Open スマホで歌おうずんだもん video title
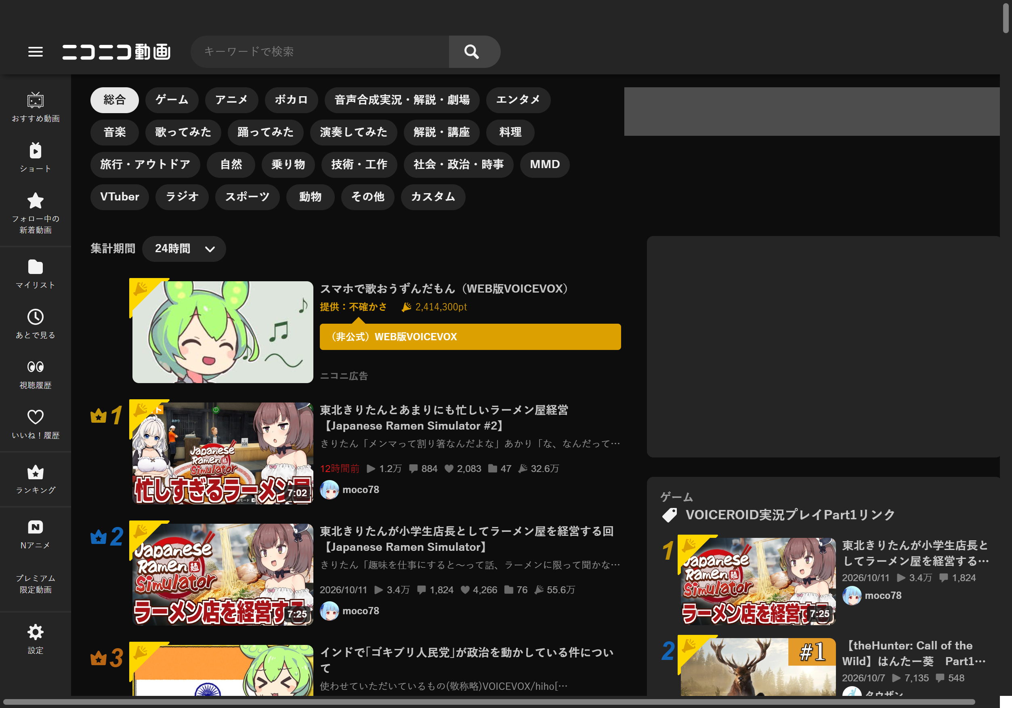The image size is (1012, 708). [444, 289]
